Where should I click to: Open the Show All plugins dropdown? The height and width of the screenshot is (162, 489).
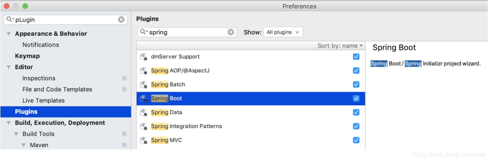pos(283,32)
